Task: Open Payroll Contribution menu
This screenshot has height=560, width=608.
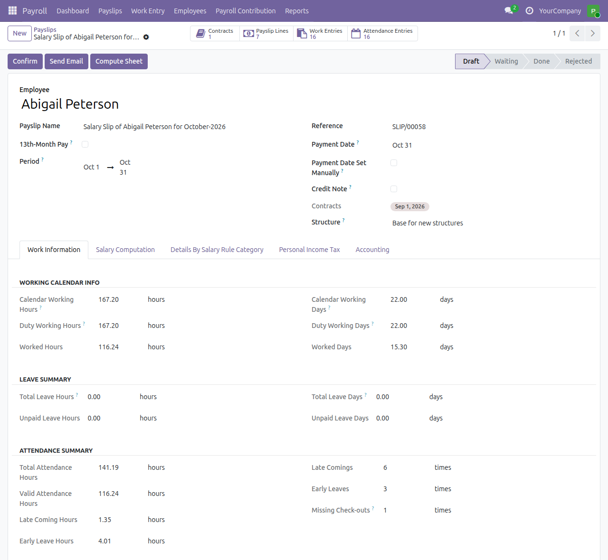Action: coord(246,10)
